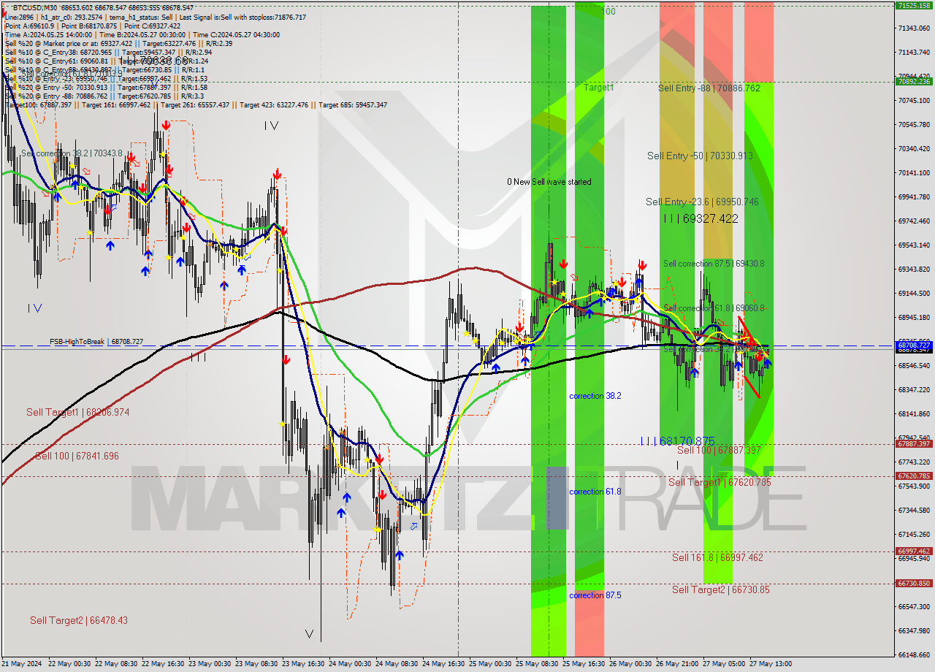
Task: Select the dark red 'Sell Target1 | 68206.974' label
Action: point(78,412)
